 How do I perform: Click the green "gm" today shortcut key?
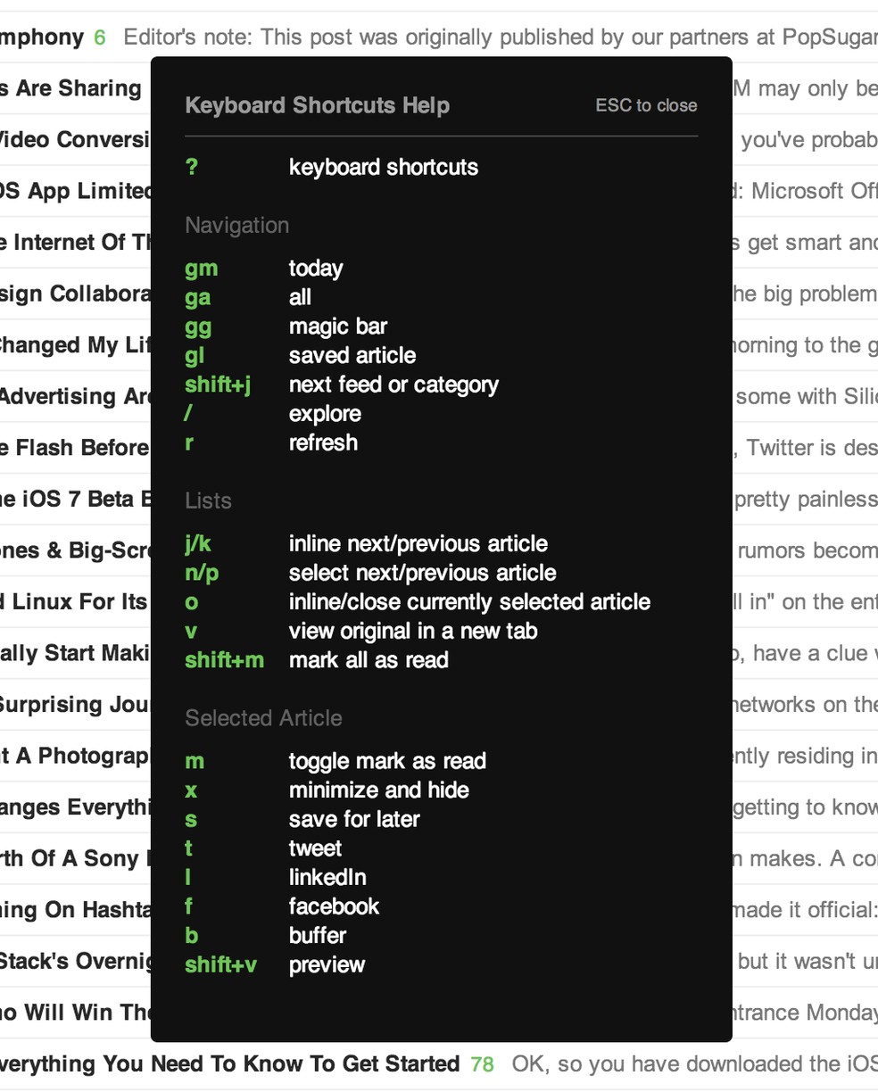click(202, 269)
